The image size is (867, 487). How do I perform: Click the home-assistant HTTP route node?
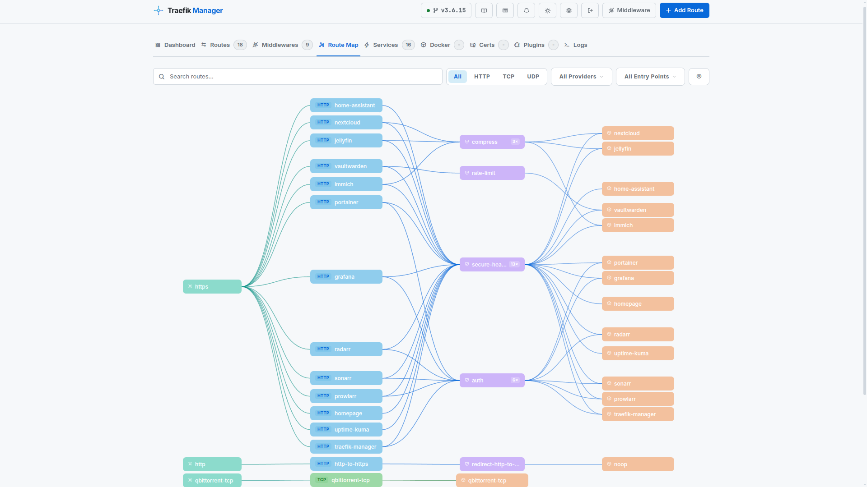[346, 106]
